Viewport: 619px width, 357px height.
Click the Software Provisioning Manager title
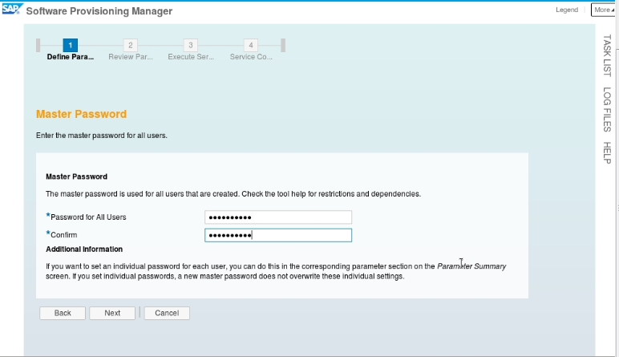pos(99,11)
